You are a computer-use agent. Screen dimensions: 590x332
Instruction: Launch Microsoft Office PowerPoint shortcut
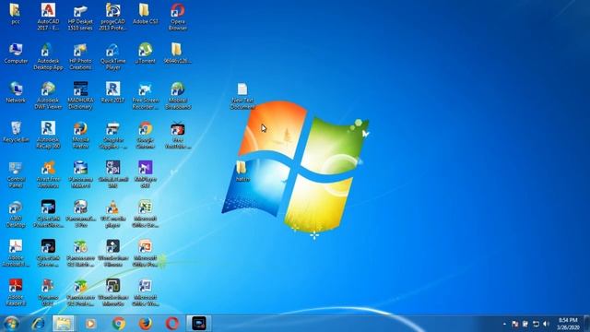point(146,254)
